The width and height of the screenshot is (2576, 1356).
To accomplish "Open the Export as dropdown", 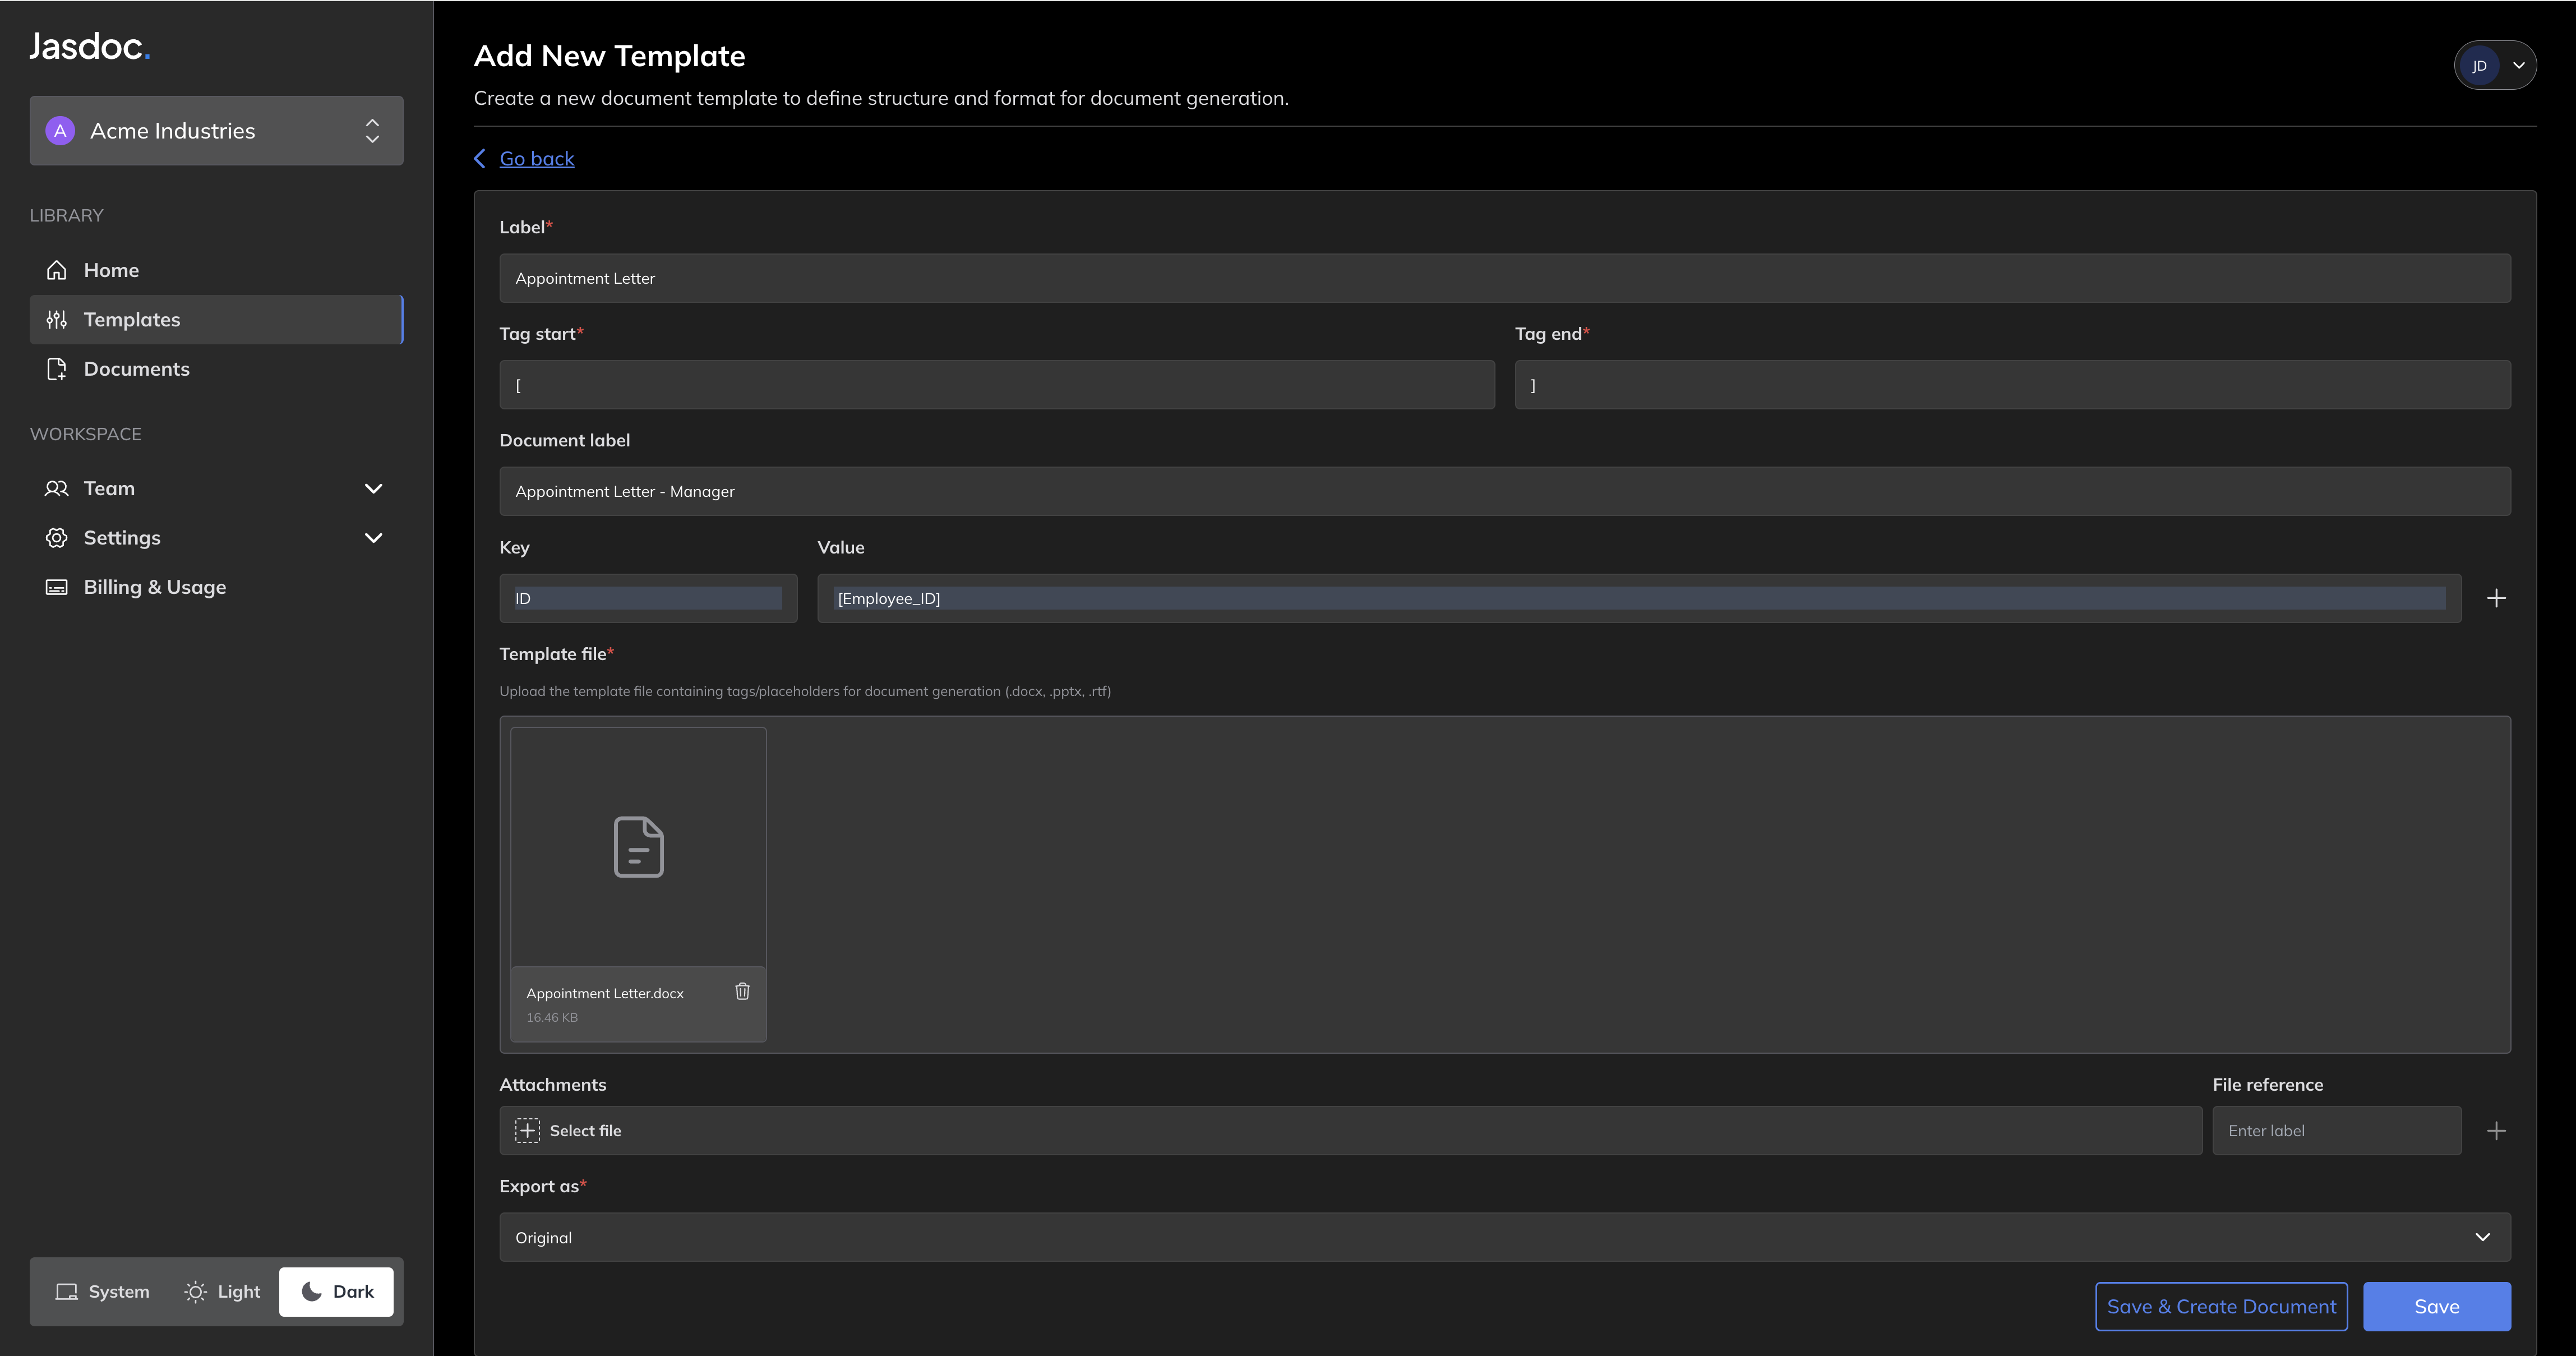I will 1504,1237.
